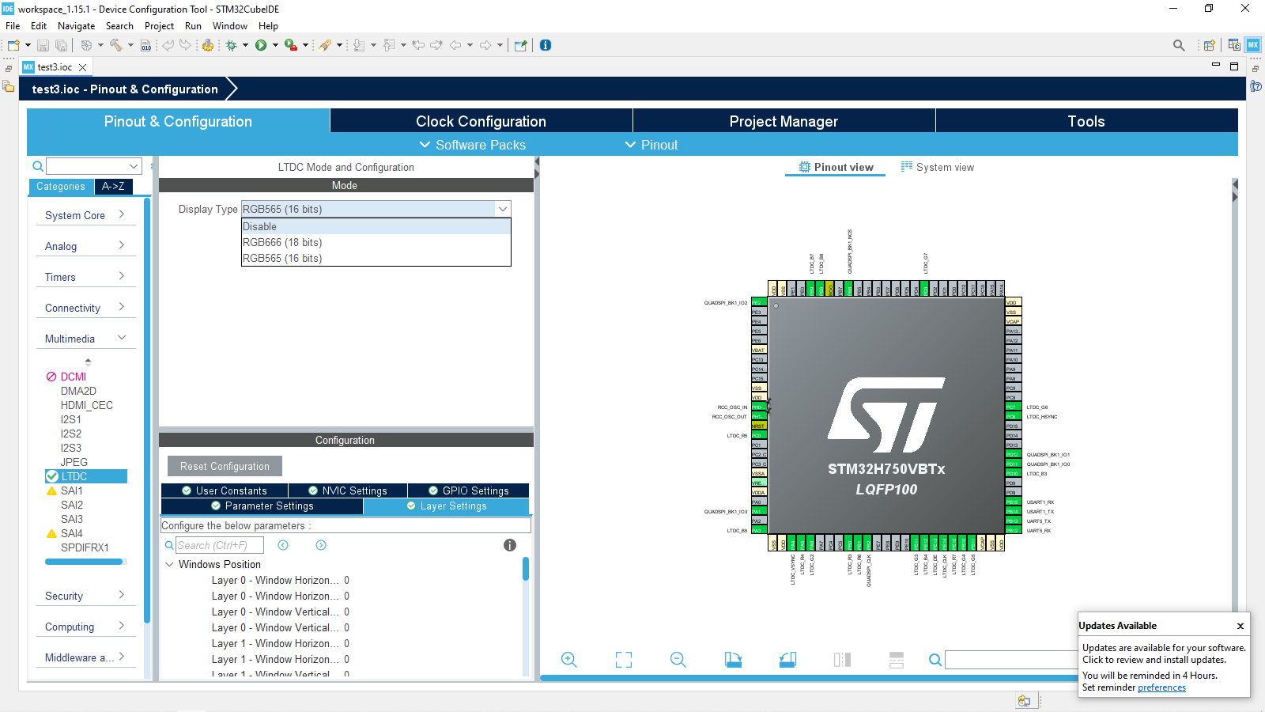The height and width of the screenshot is (712, 1265).
Task: Close the test3.ioc editor tab
Action: [82, 67]
